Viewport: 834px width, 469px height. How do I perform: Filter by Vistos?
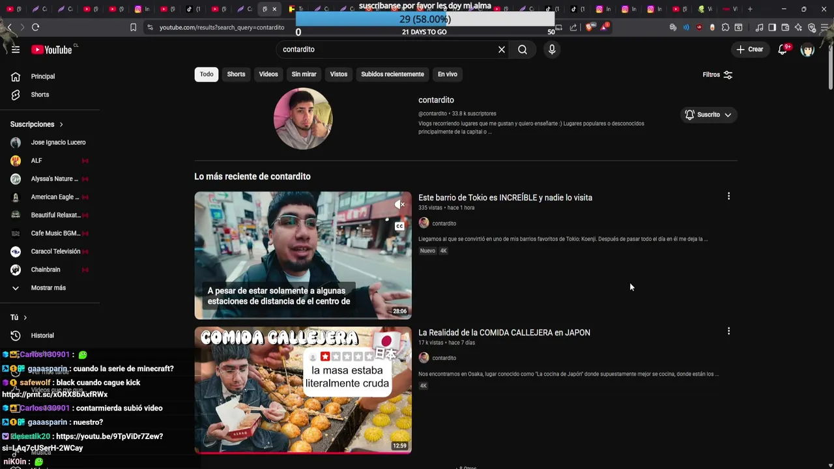tap(339, 74)
